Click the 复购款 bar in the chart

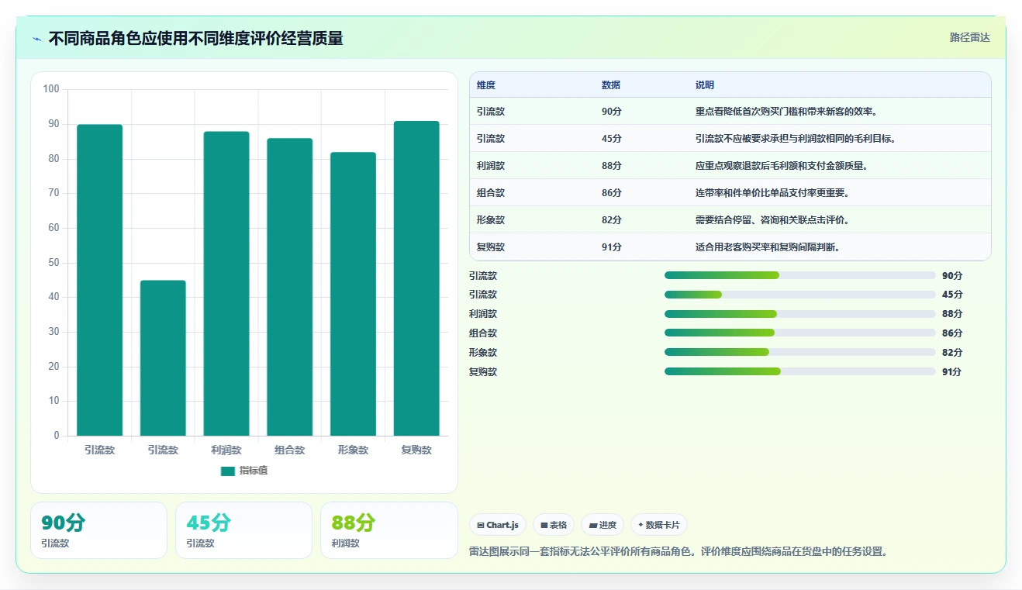416,278
